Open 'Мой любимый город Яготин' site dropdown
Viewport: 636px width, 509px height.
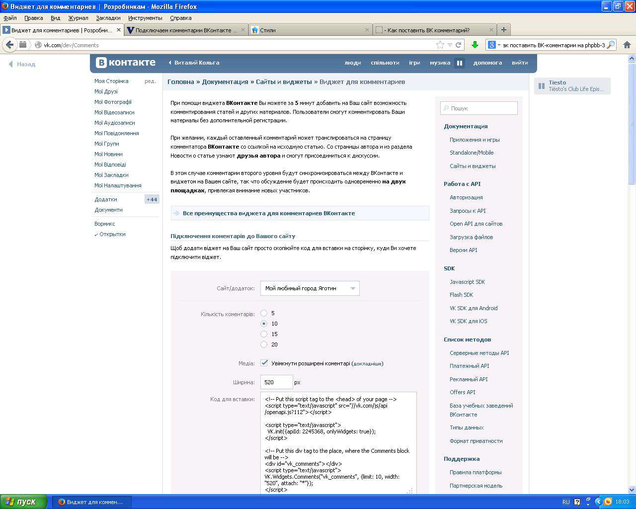310,288
